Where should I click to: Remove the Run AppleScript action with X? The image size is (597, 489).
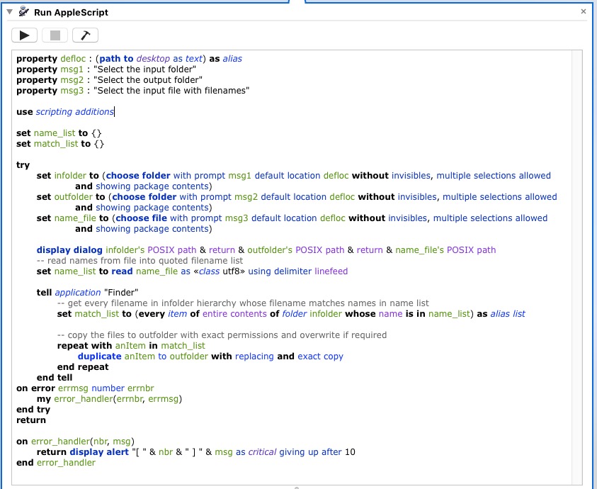(584, 11)
